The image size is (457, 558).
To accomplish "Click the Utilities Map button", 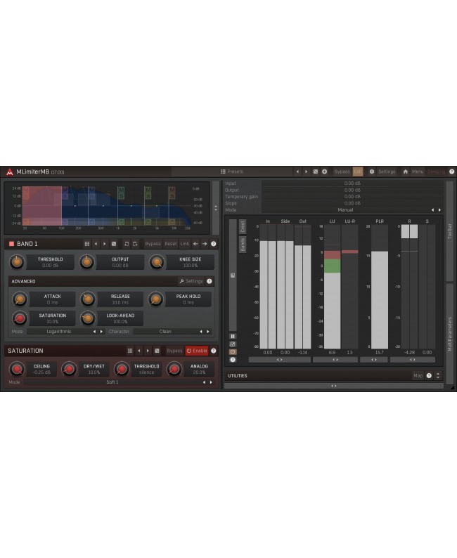I will tap(418, 375).
